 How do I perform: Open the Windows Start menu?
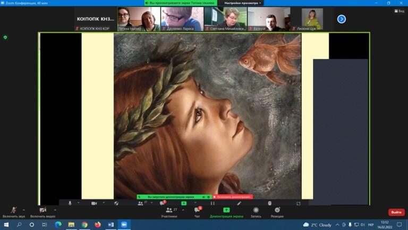click(x=6, y=225)
